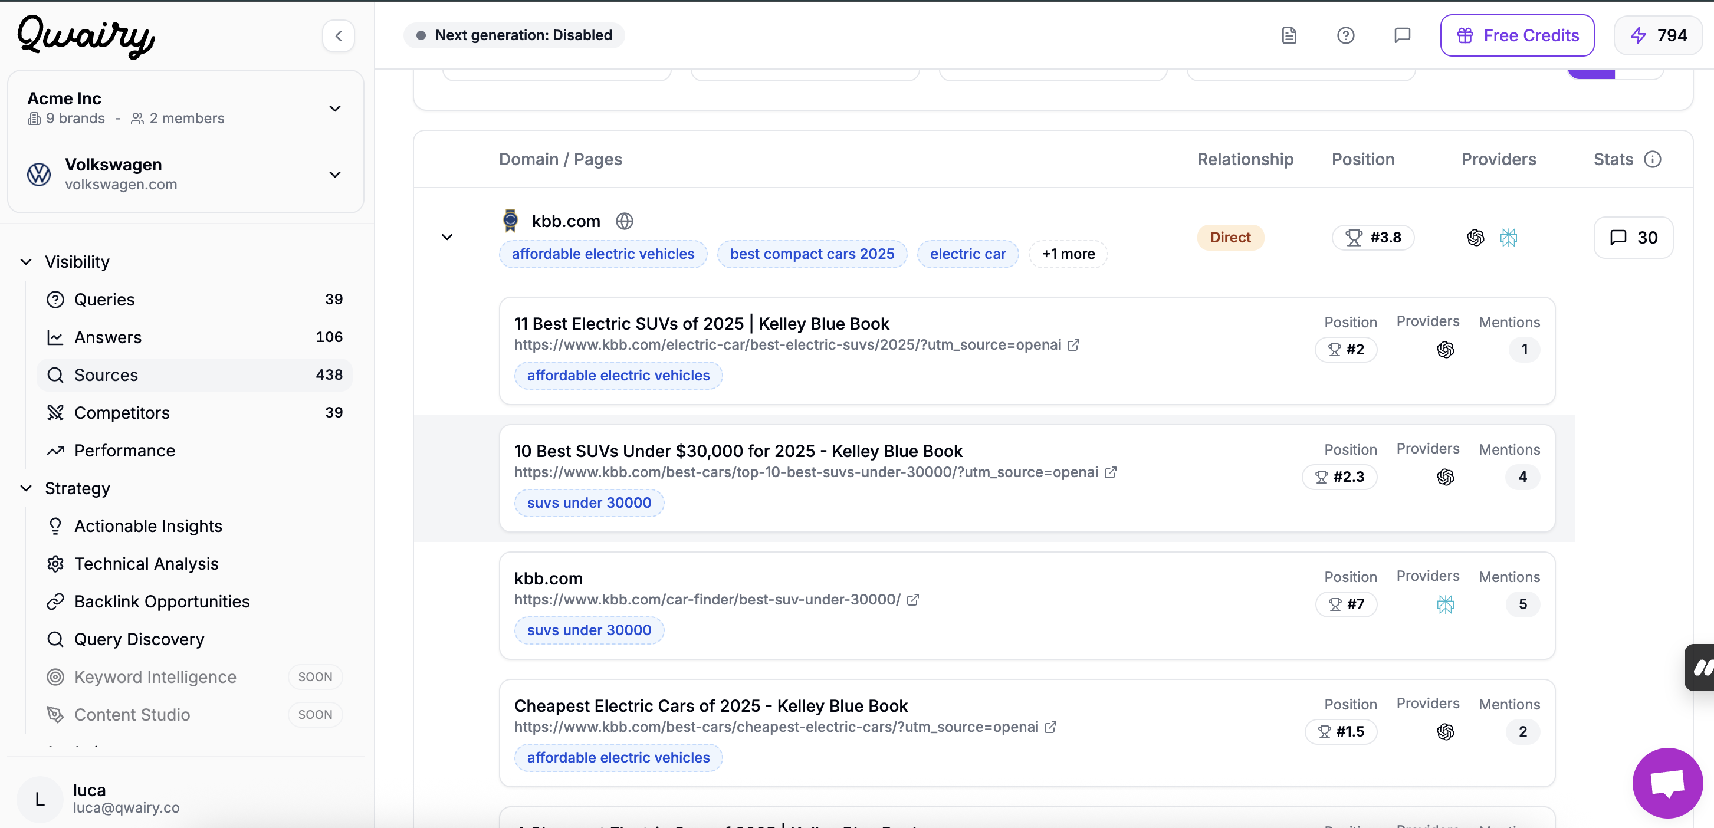This screenshot has width=1714, height=828.
Task: Open Queries in the sidebar
Action: click(x=194, y=299)
